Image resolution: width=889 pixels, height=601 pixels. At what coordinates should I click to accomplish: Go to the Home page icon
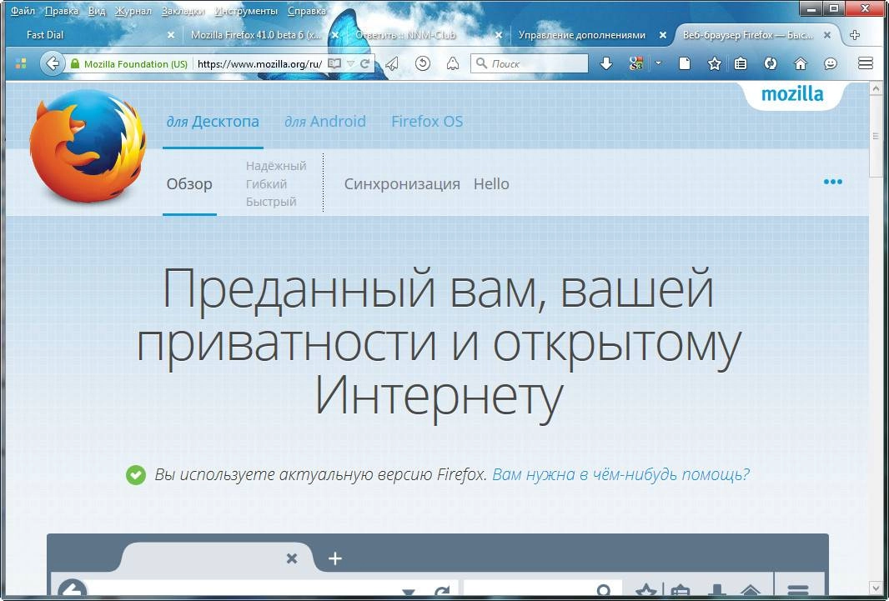tap(800, 63)
